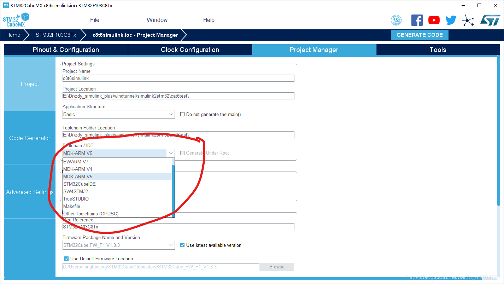Expand the Application Structure dropdown
Viewport: 504px width, 284px height.
tap(171, 114)
